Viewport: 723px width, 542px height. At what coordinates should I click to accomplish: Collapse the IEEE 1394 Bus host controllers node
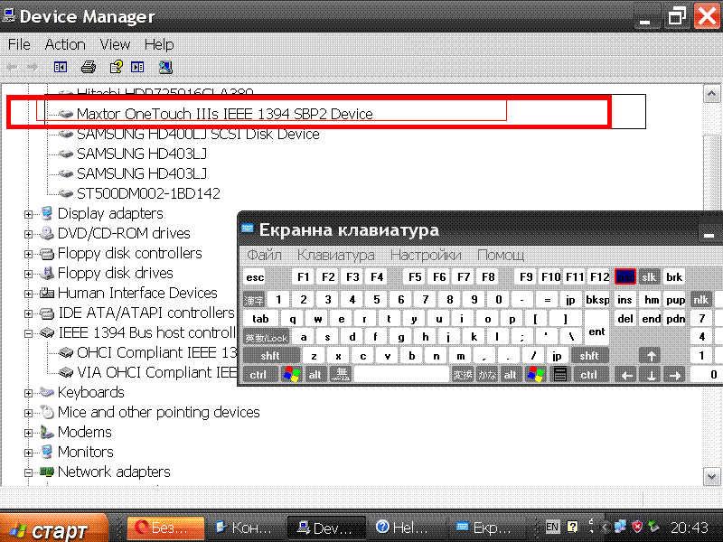click(28, 333)
